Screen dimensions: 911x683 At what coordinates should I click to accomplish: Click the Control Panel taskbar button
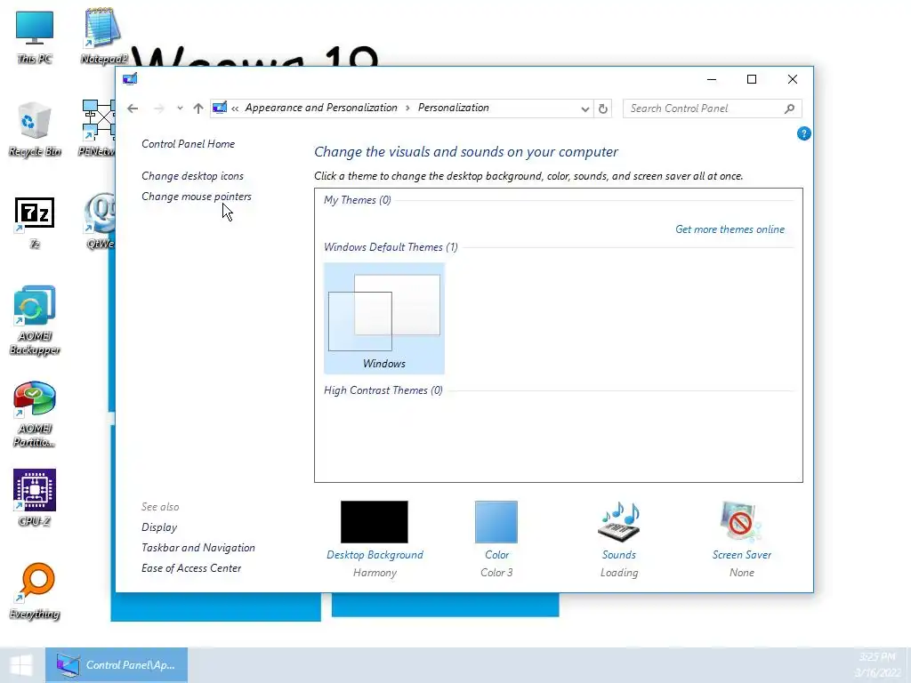(117, 665)
